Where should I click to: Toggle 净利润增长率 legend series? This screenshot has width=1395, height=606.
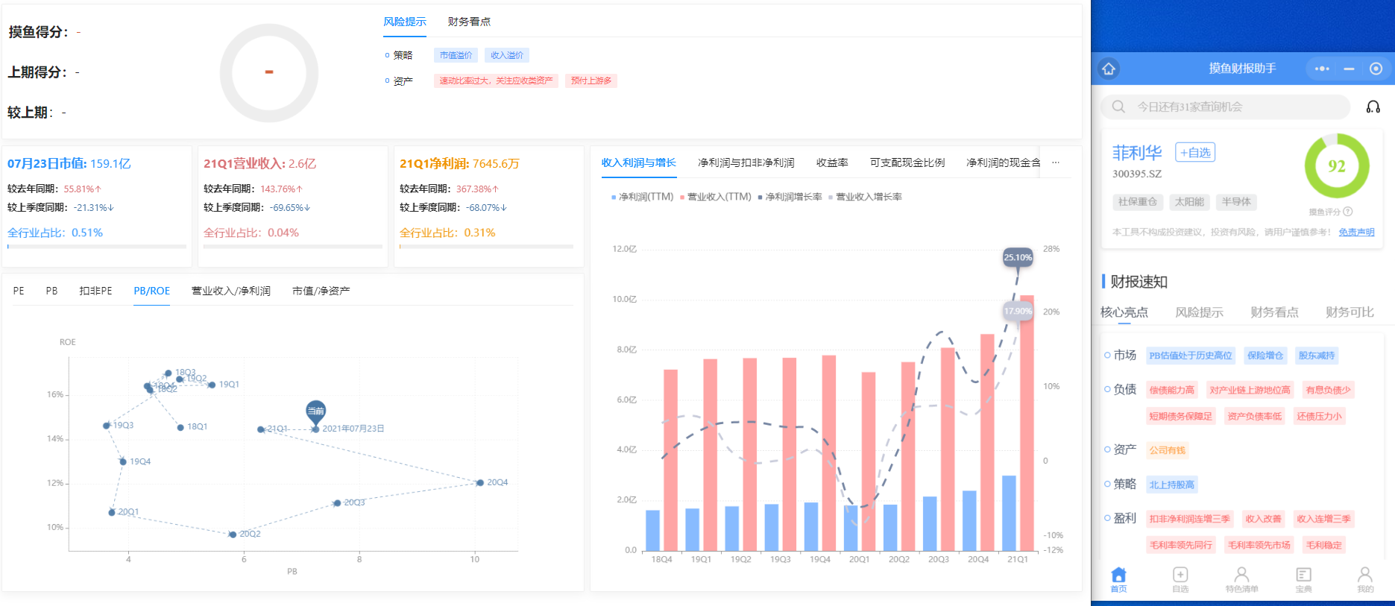click(x=790, y=197)
